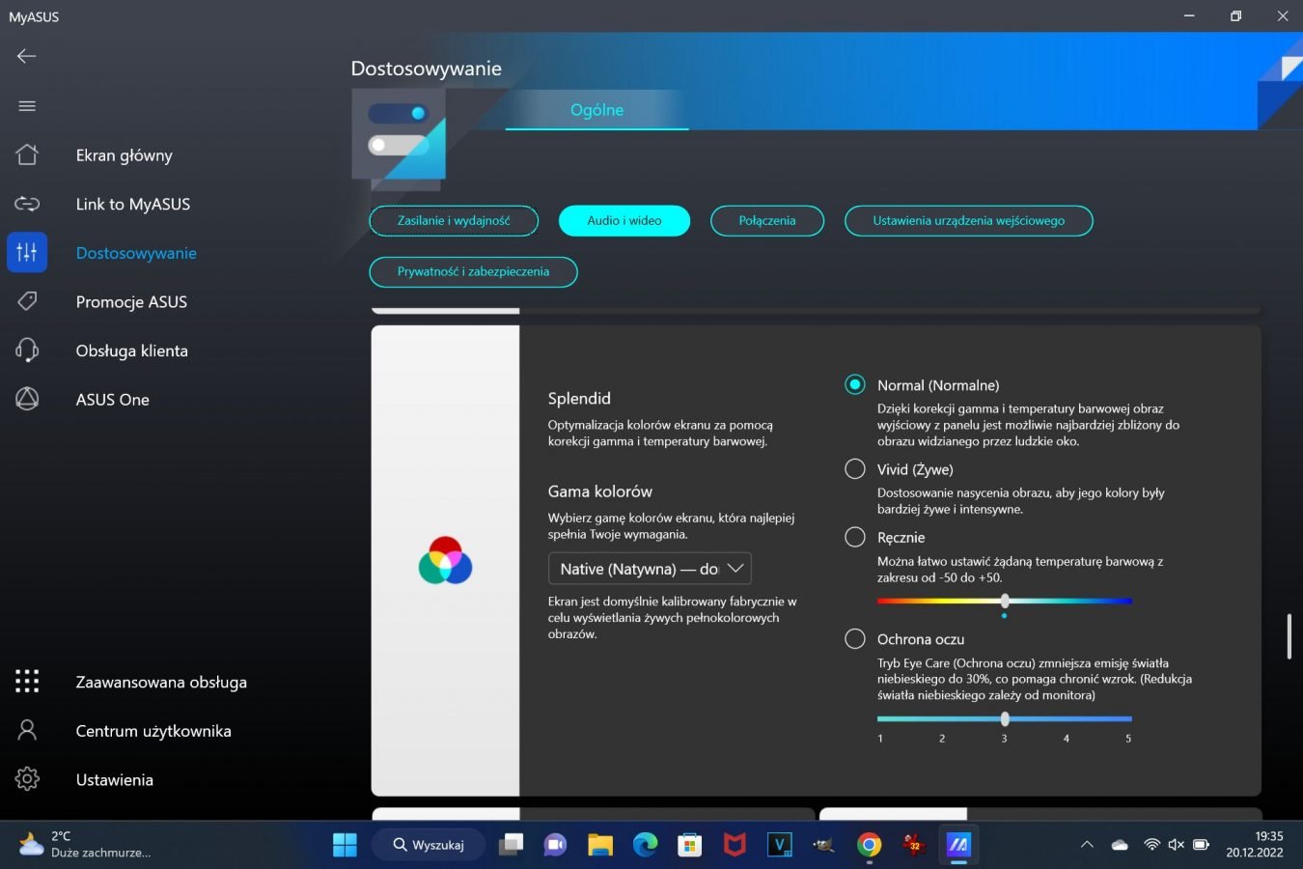Screen dimensions: 1303x869
Task: Open Zaawansowana obsługa menu item
Action: 161,682
